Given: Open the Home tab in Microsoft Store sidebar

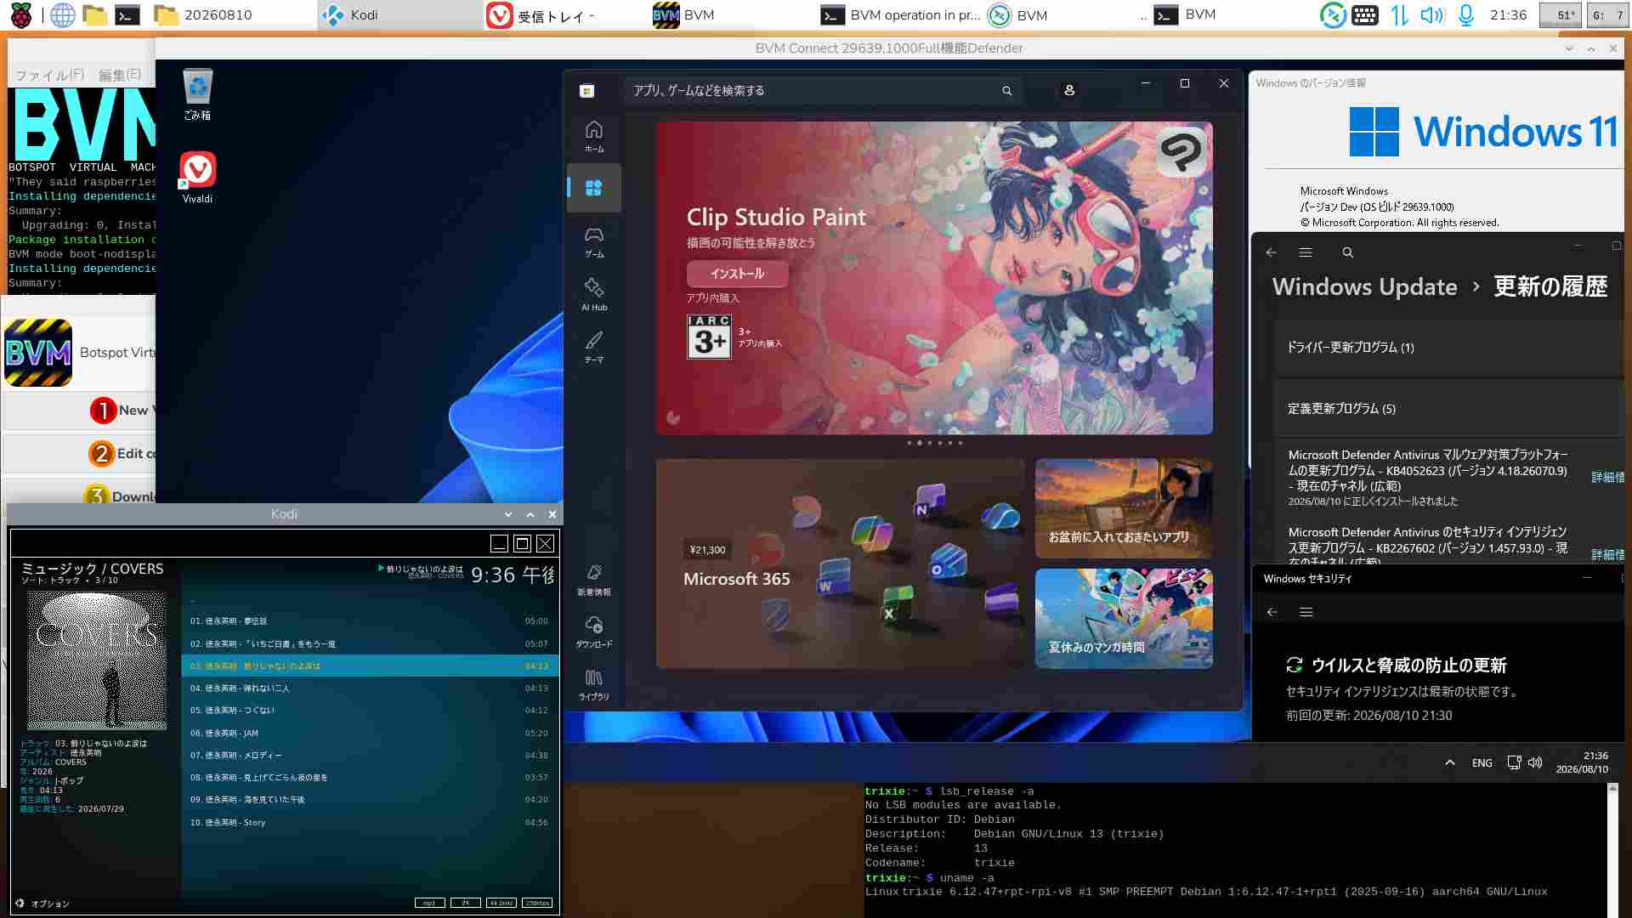Looking at the screenshot, I should (594, 136).
